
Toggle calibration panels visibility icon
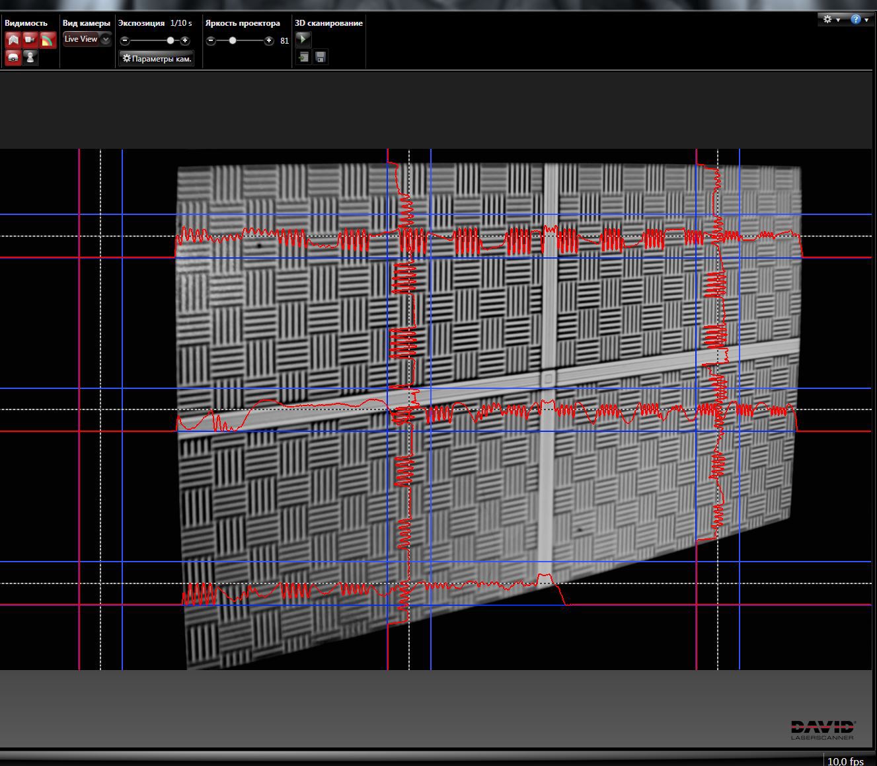[x=13, y=40]
